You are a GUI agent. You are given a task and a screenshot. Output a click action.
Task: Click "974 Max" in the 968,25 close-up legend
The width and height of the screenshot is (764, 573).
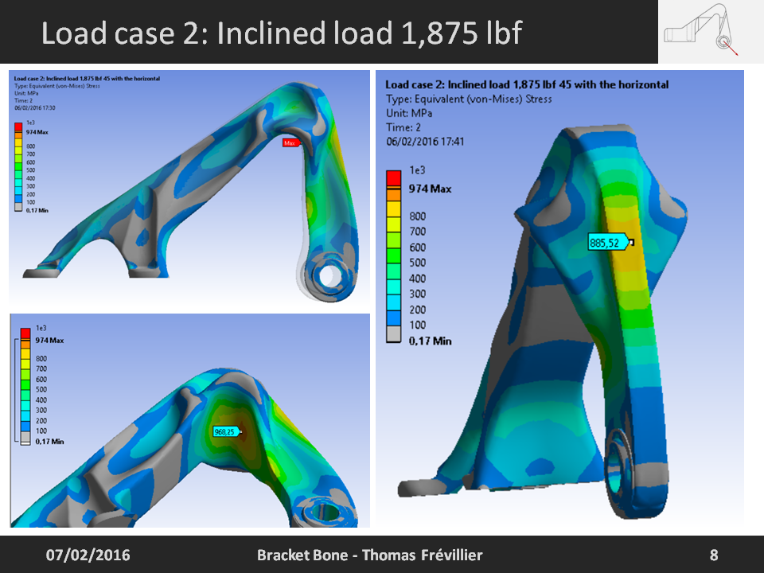tap(49, 341)
